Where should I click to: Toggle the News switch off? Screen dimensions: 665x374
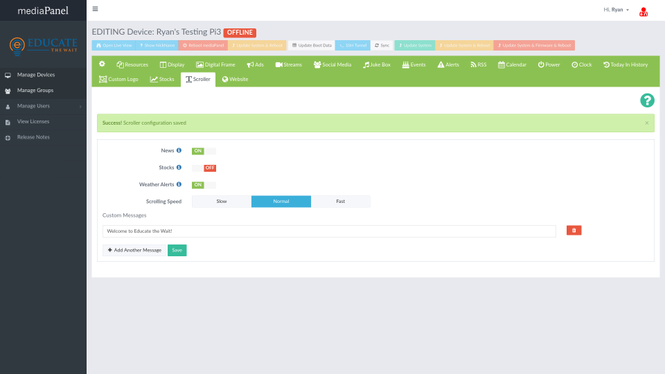[x=204, y=151]
